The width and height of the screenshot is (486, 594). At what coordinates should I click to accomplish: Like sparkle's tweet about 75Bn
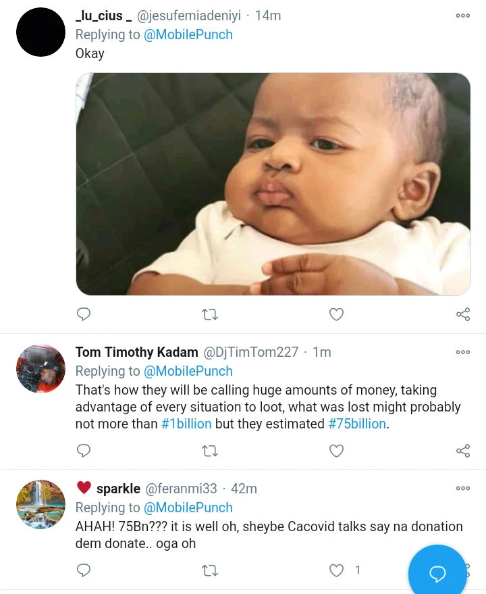[336, 571]
